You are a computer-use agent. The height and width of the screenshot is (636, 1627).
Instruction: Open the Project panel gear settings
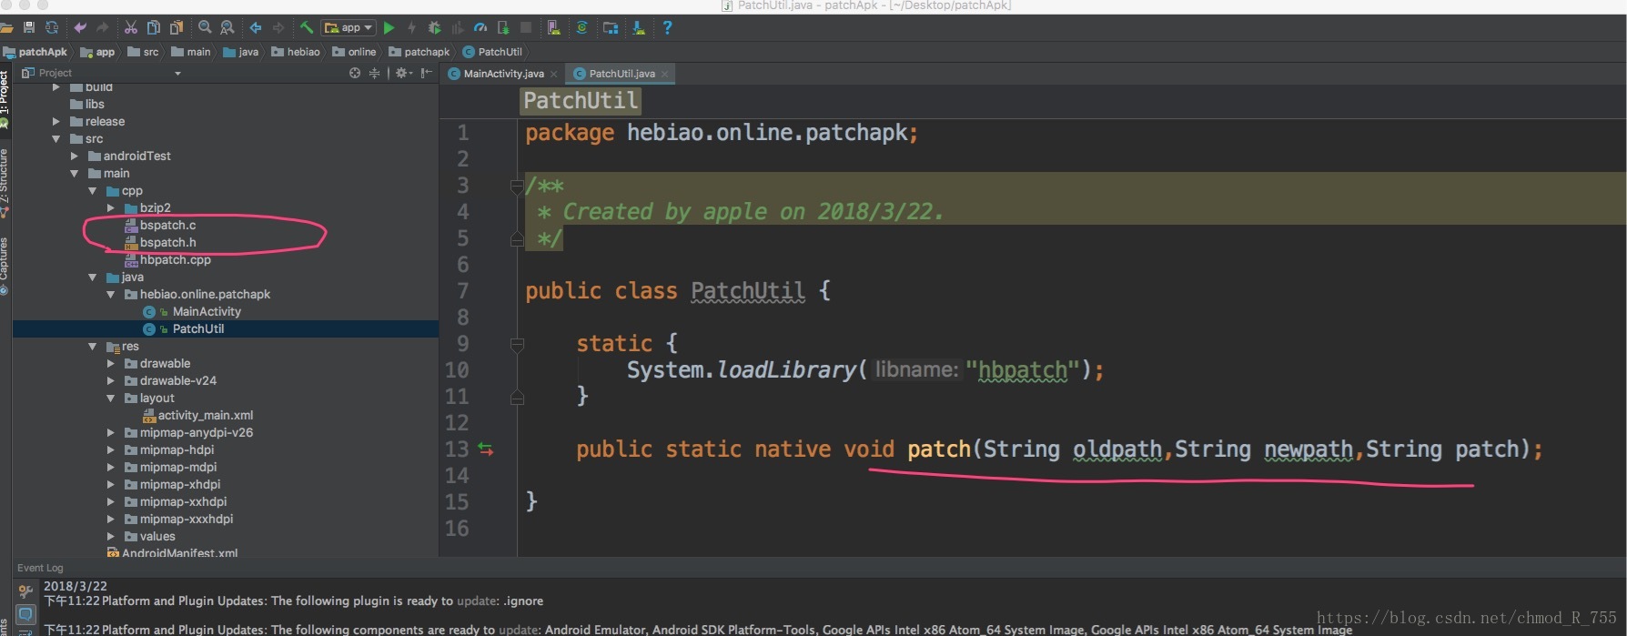402,73
